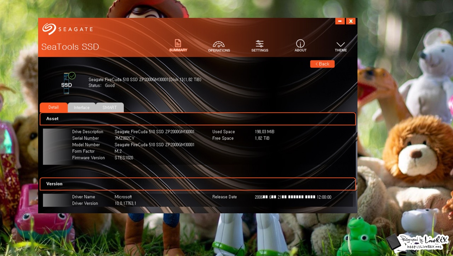Click the Version section header

(x=197, y=184)
